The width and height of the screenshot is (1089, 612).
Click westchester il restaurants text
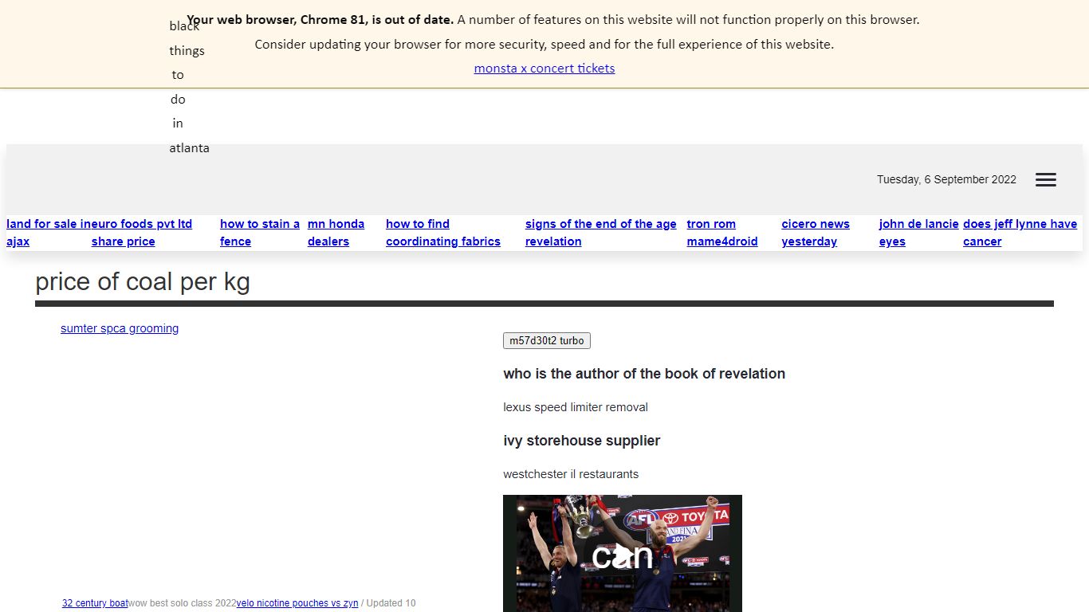coord(571,474)
